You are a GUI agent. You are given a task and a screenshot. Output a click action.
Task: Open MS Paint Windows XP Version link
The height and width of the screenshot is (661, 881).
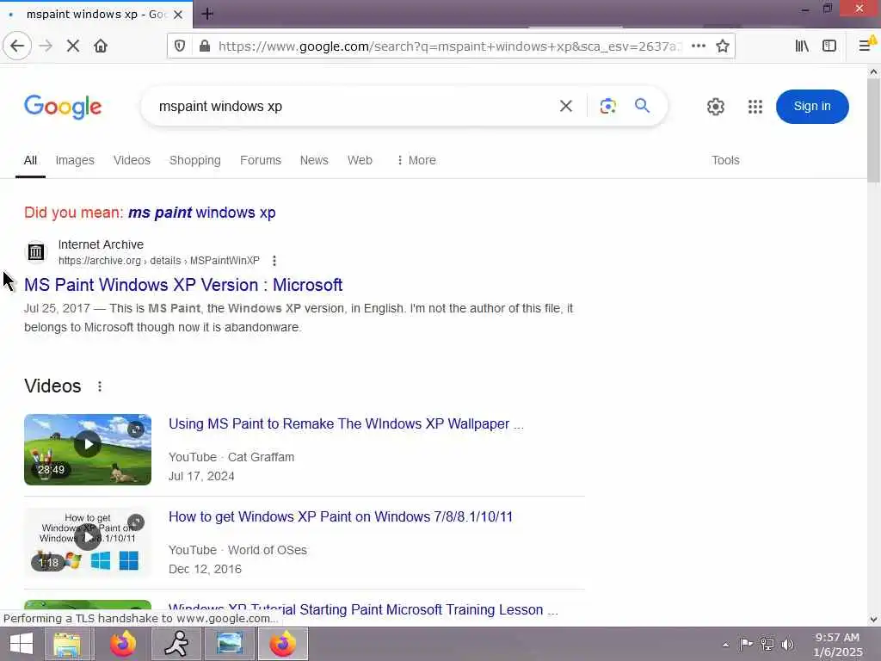click(x=183, y=285)
